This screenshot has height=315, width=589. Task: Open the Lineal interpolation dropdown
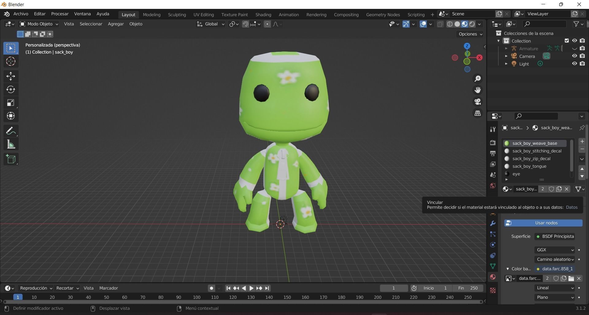point(555,288)
